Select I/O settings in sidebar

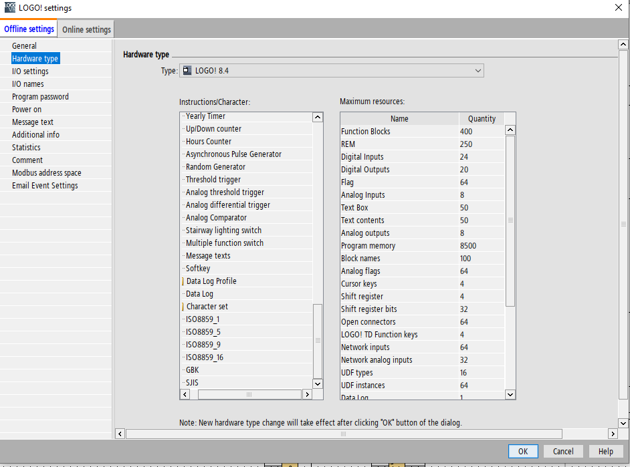(x=30, y=71)
